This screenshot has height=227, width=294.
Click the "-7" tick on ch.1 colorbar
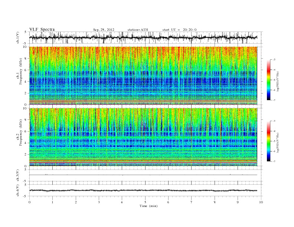click(274, 100)
